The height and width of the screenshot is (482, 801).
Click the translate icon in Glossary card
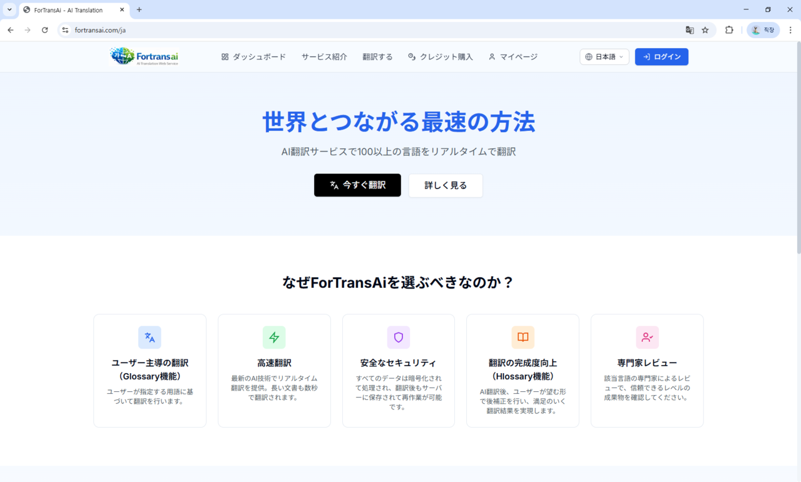click(150, 337)
